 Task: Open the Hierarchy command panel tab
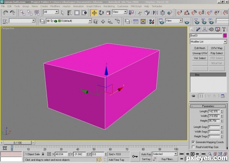click(205, 29)
